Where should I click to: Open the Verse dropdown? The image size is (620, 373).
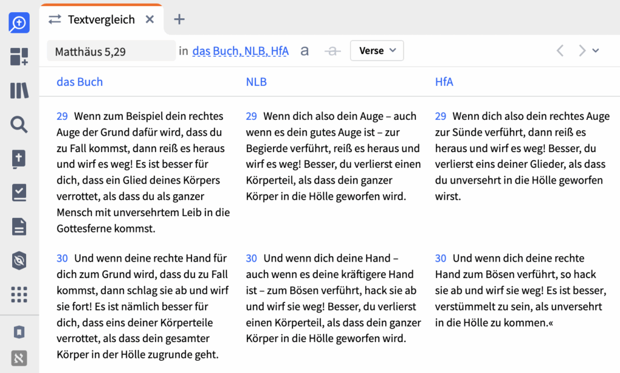coord(377,51)
